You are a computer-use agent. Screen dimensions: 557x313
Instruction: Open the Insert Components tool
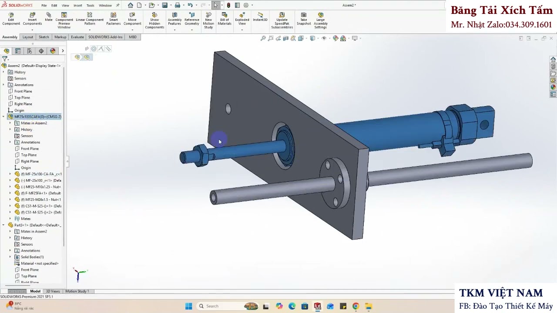click(32, 19)
